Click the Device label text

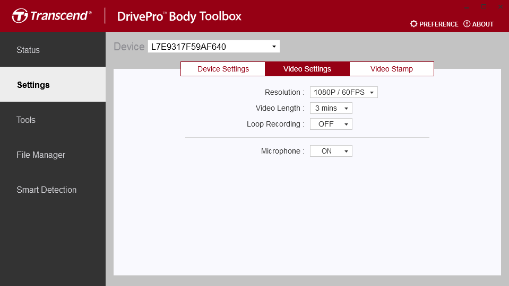[x=129, y=47]
